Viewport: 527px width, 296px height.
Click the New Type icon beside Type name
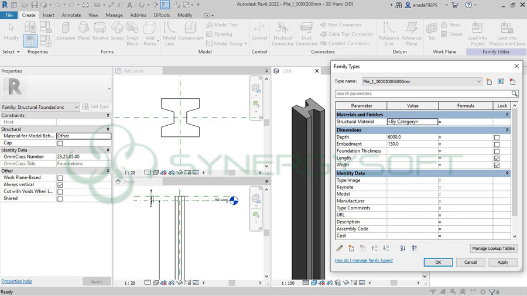coord(489,82)
